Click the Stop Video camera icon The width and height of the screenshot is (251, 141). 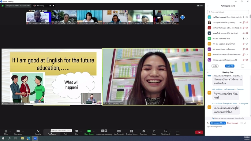tap(18, 131)
